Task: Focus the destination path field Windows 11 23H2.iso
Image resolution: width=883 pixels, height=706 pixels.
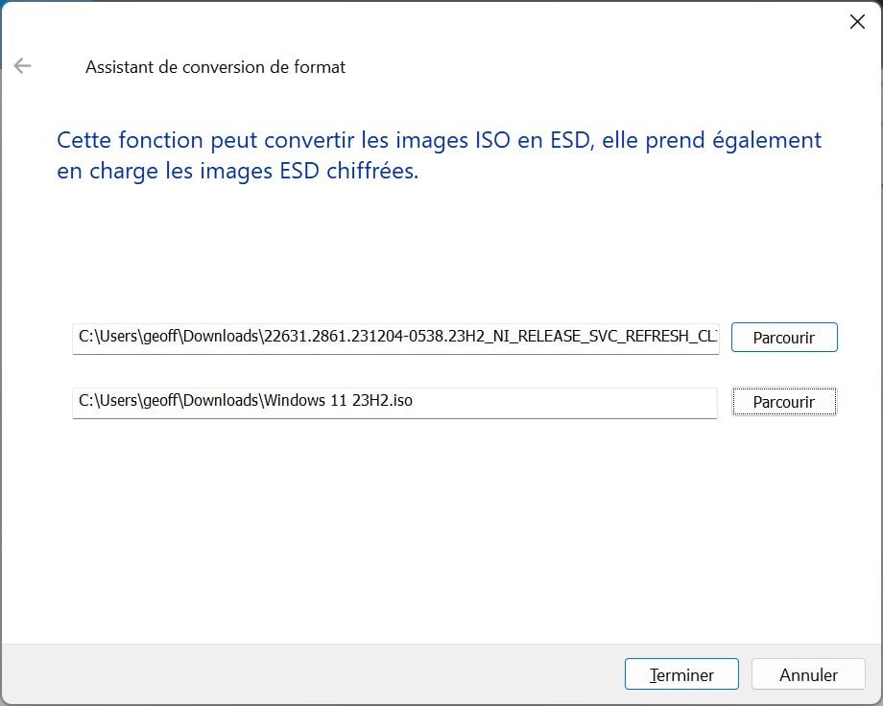Action: [394, 403]
